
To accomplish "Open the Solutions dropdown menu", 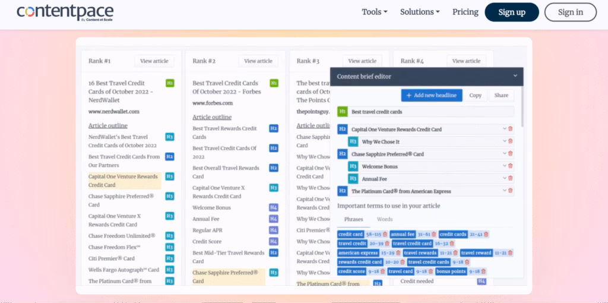I will point(420,12).
